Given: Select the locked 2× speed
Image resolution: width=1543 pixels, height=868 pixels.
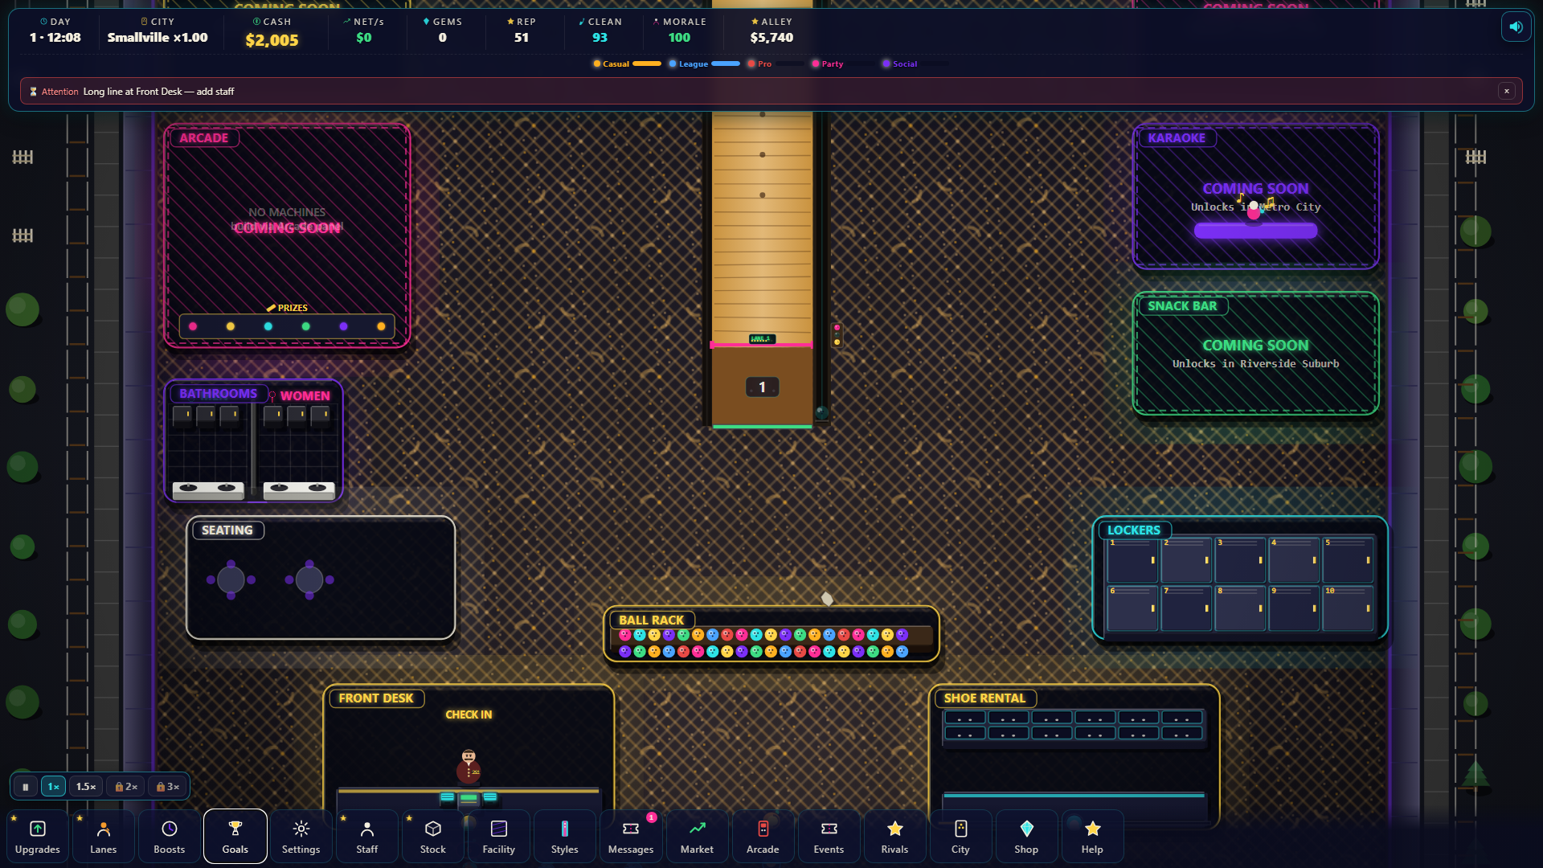Looking at the screenshot, I should (x=126, y=787).
